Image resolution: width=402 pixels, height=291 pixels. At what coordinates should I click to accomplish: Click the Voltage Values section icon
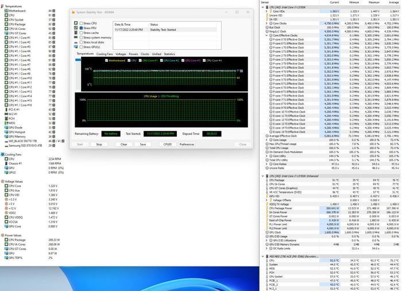[2, 182]
